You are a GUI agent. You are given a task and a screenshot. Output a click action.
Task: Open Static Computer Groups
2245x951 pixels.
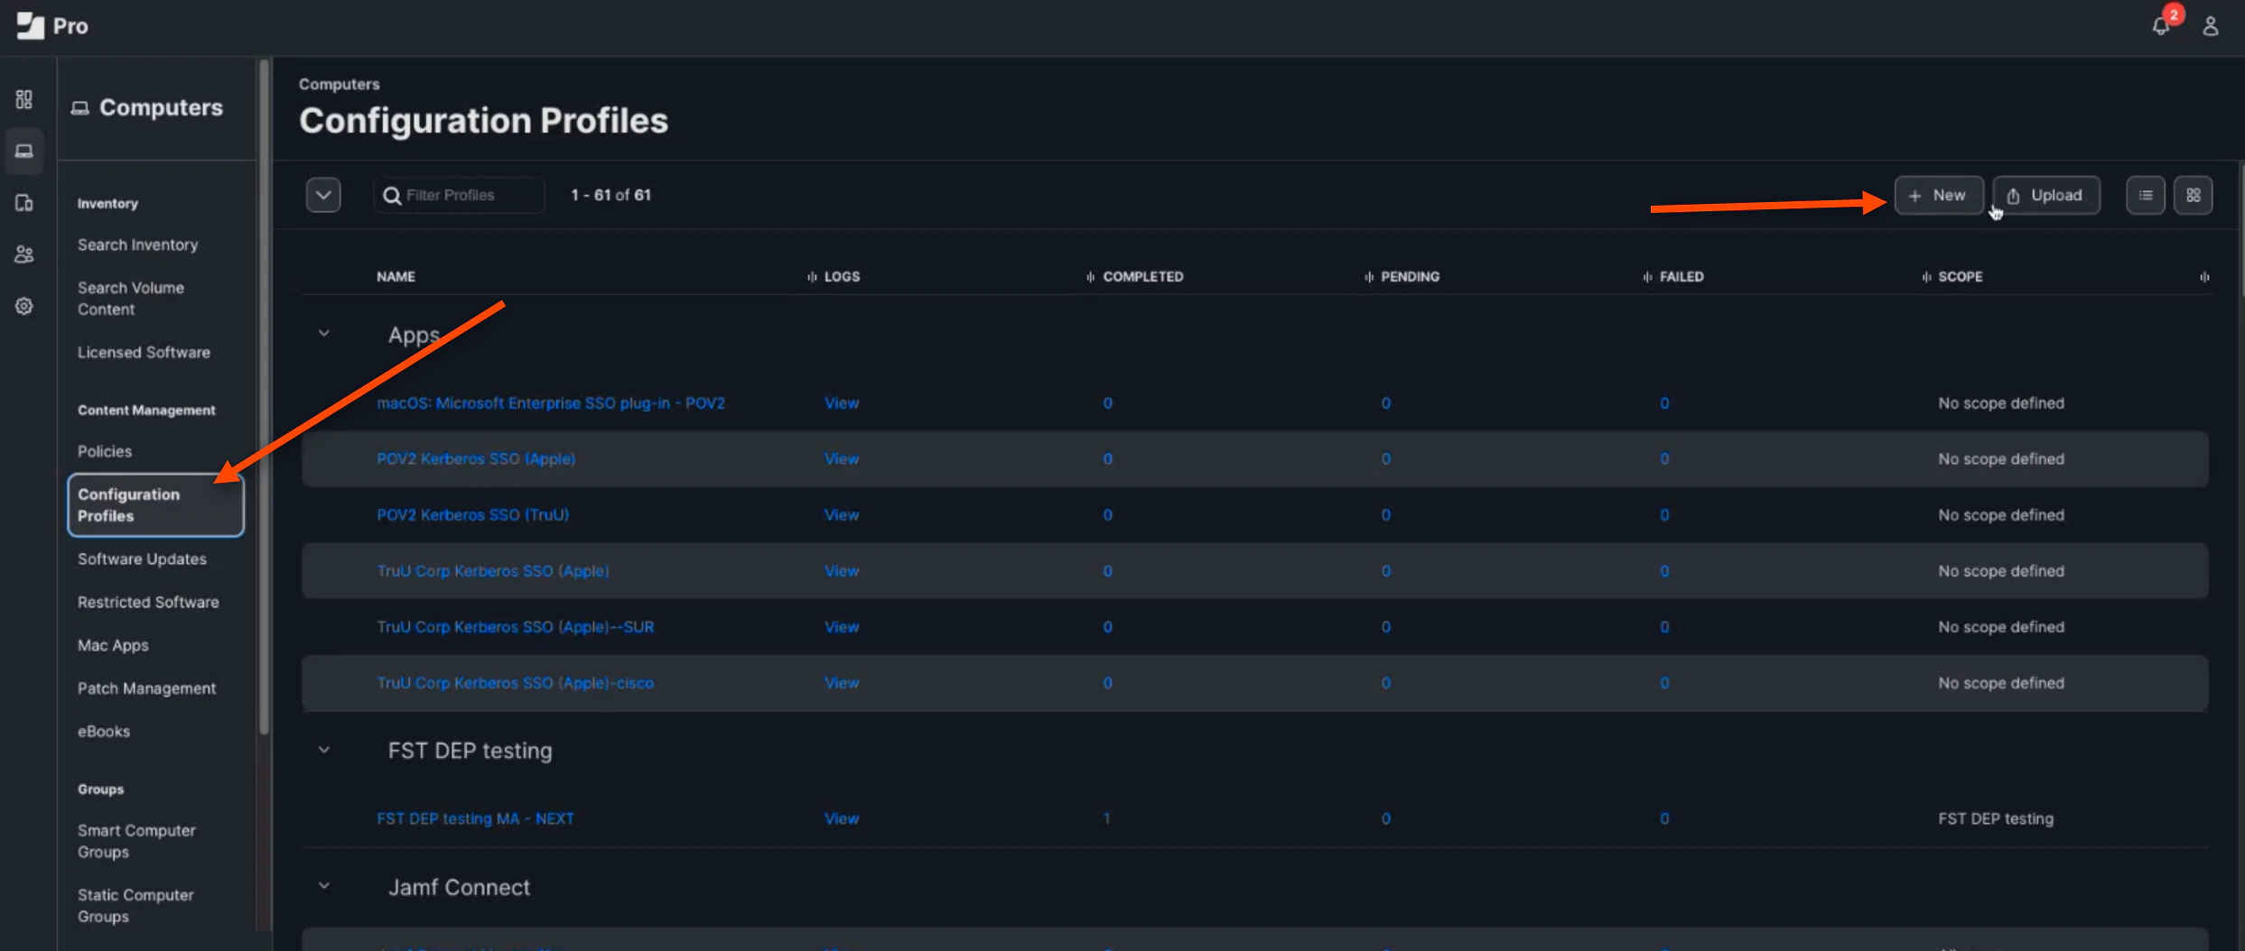(135, 906)
